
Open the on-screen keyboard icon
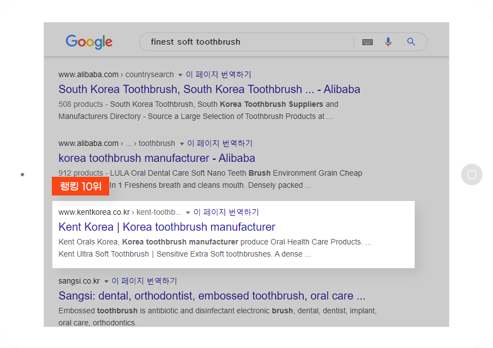(x=367, y=42)
